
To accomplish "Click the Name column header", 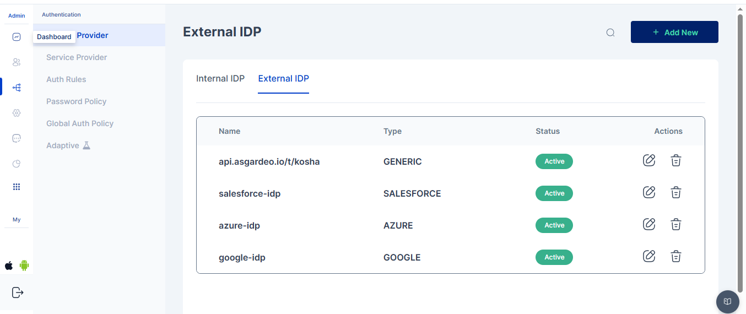I will point(229,131).
